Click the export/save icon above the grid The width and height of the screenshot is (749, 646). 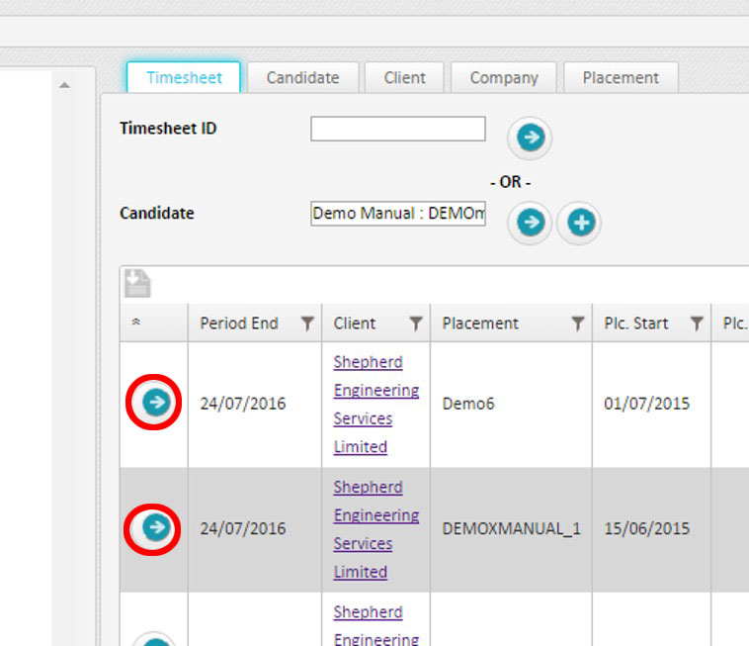point(137,284)
